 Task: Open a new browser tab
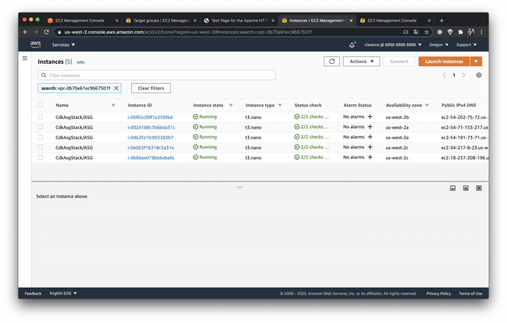(441, 20)
